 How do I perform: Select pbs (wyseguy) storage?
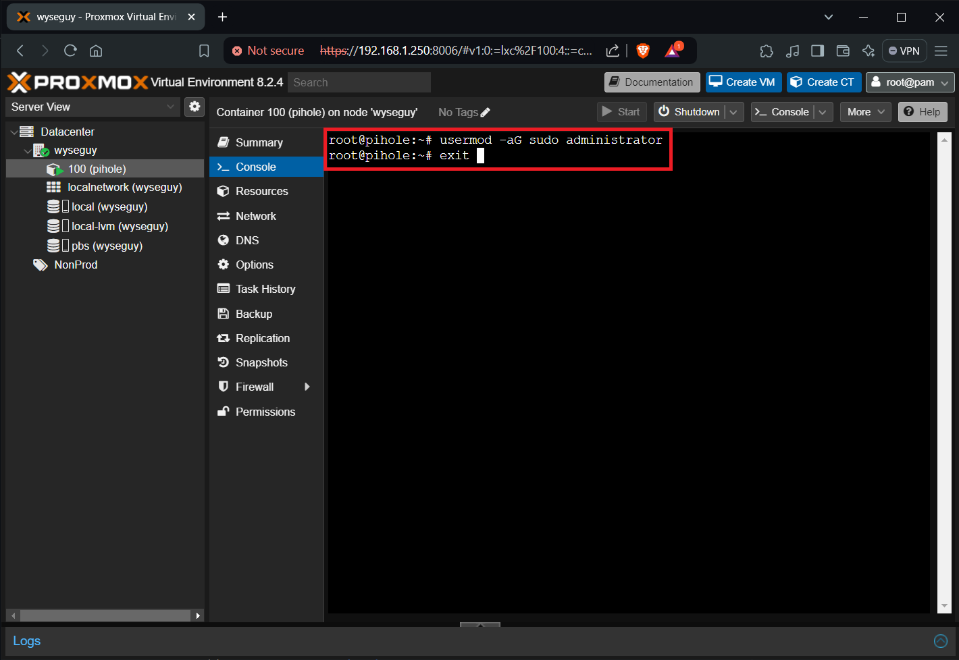pyautogui.click(x=107, y=246)
